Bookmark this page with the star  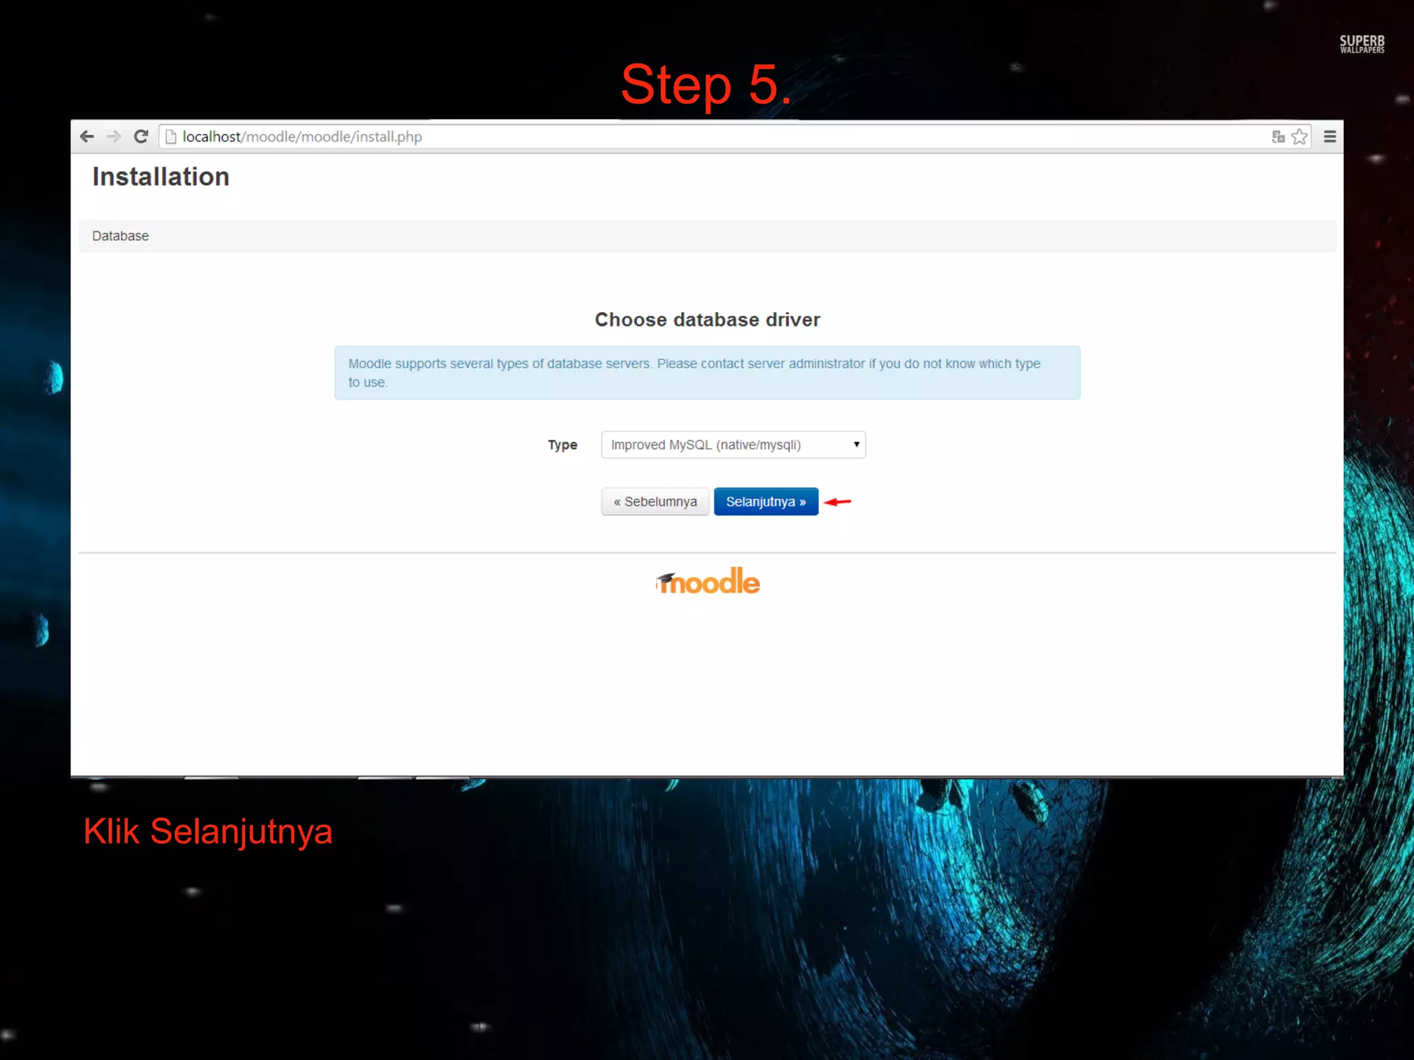click(x=1299, y=137)
